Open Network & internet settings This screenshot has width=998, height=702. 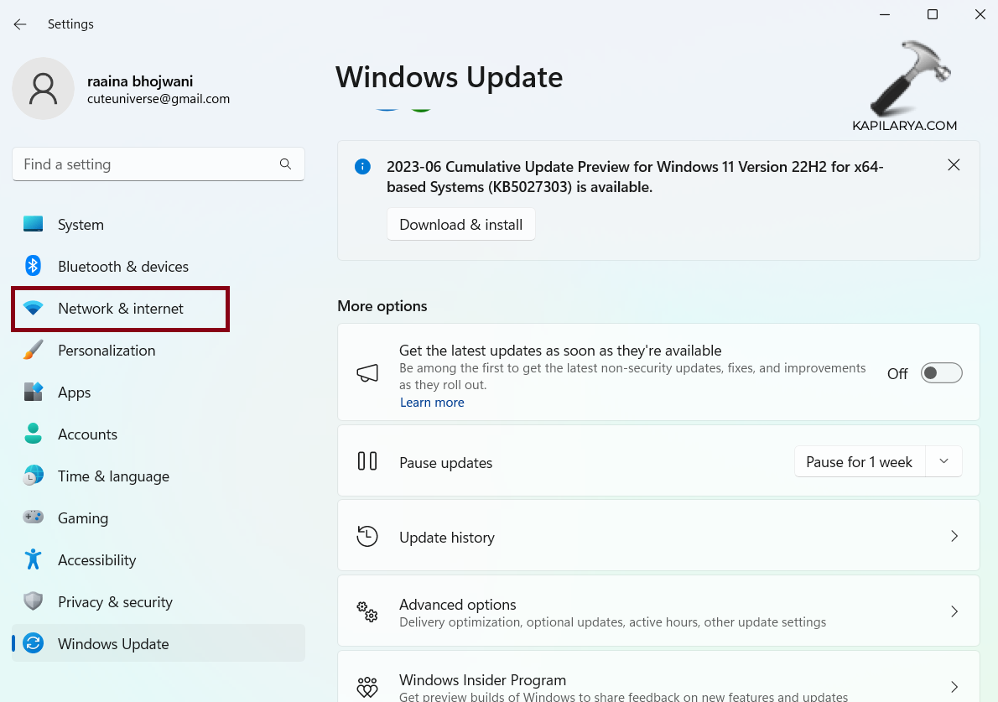click(120, 309)
